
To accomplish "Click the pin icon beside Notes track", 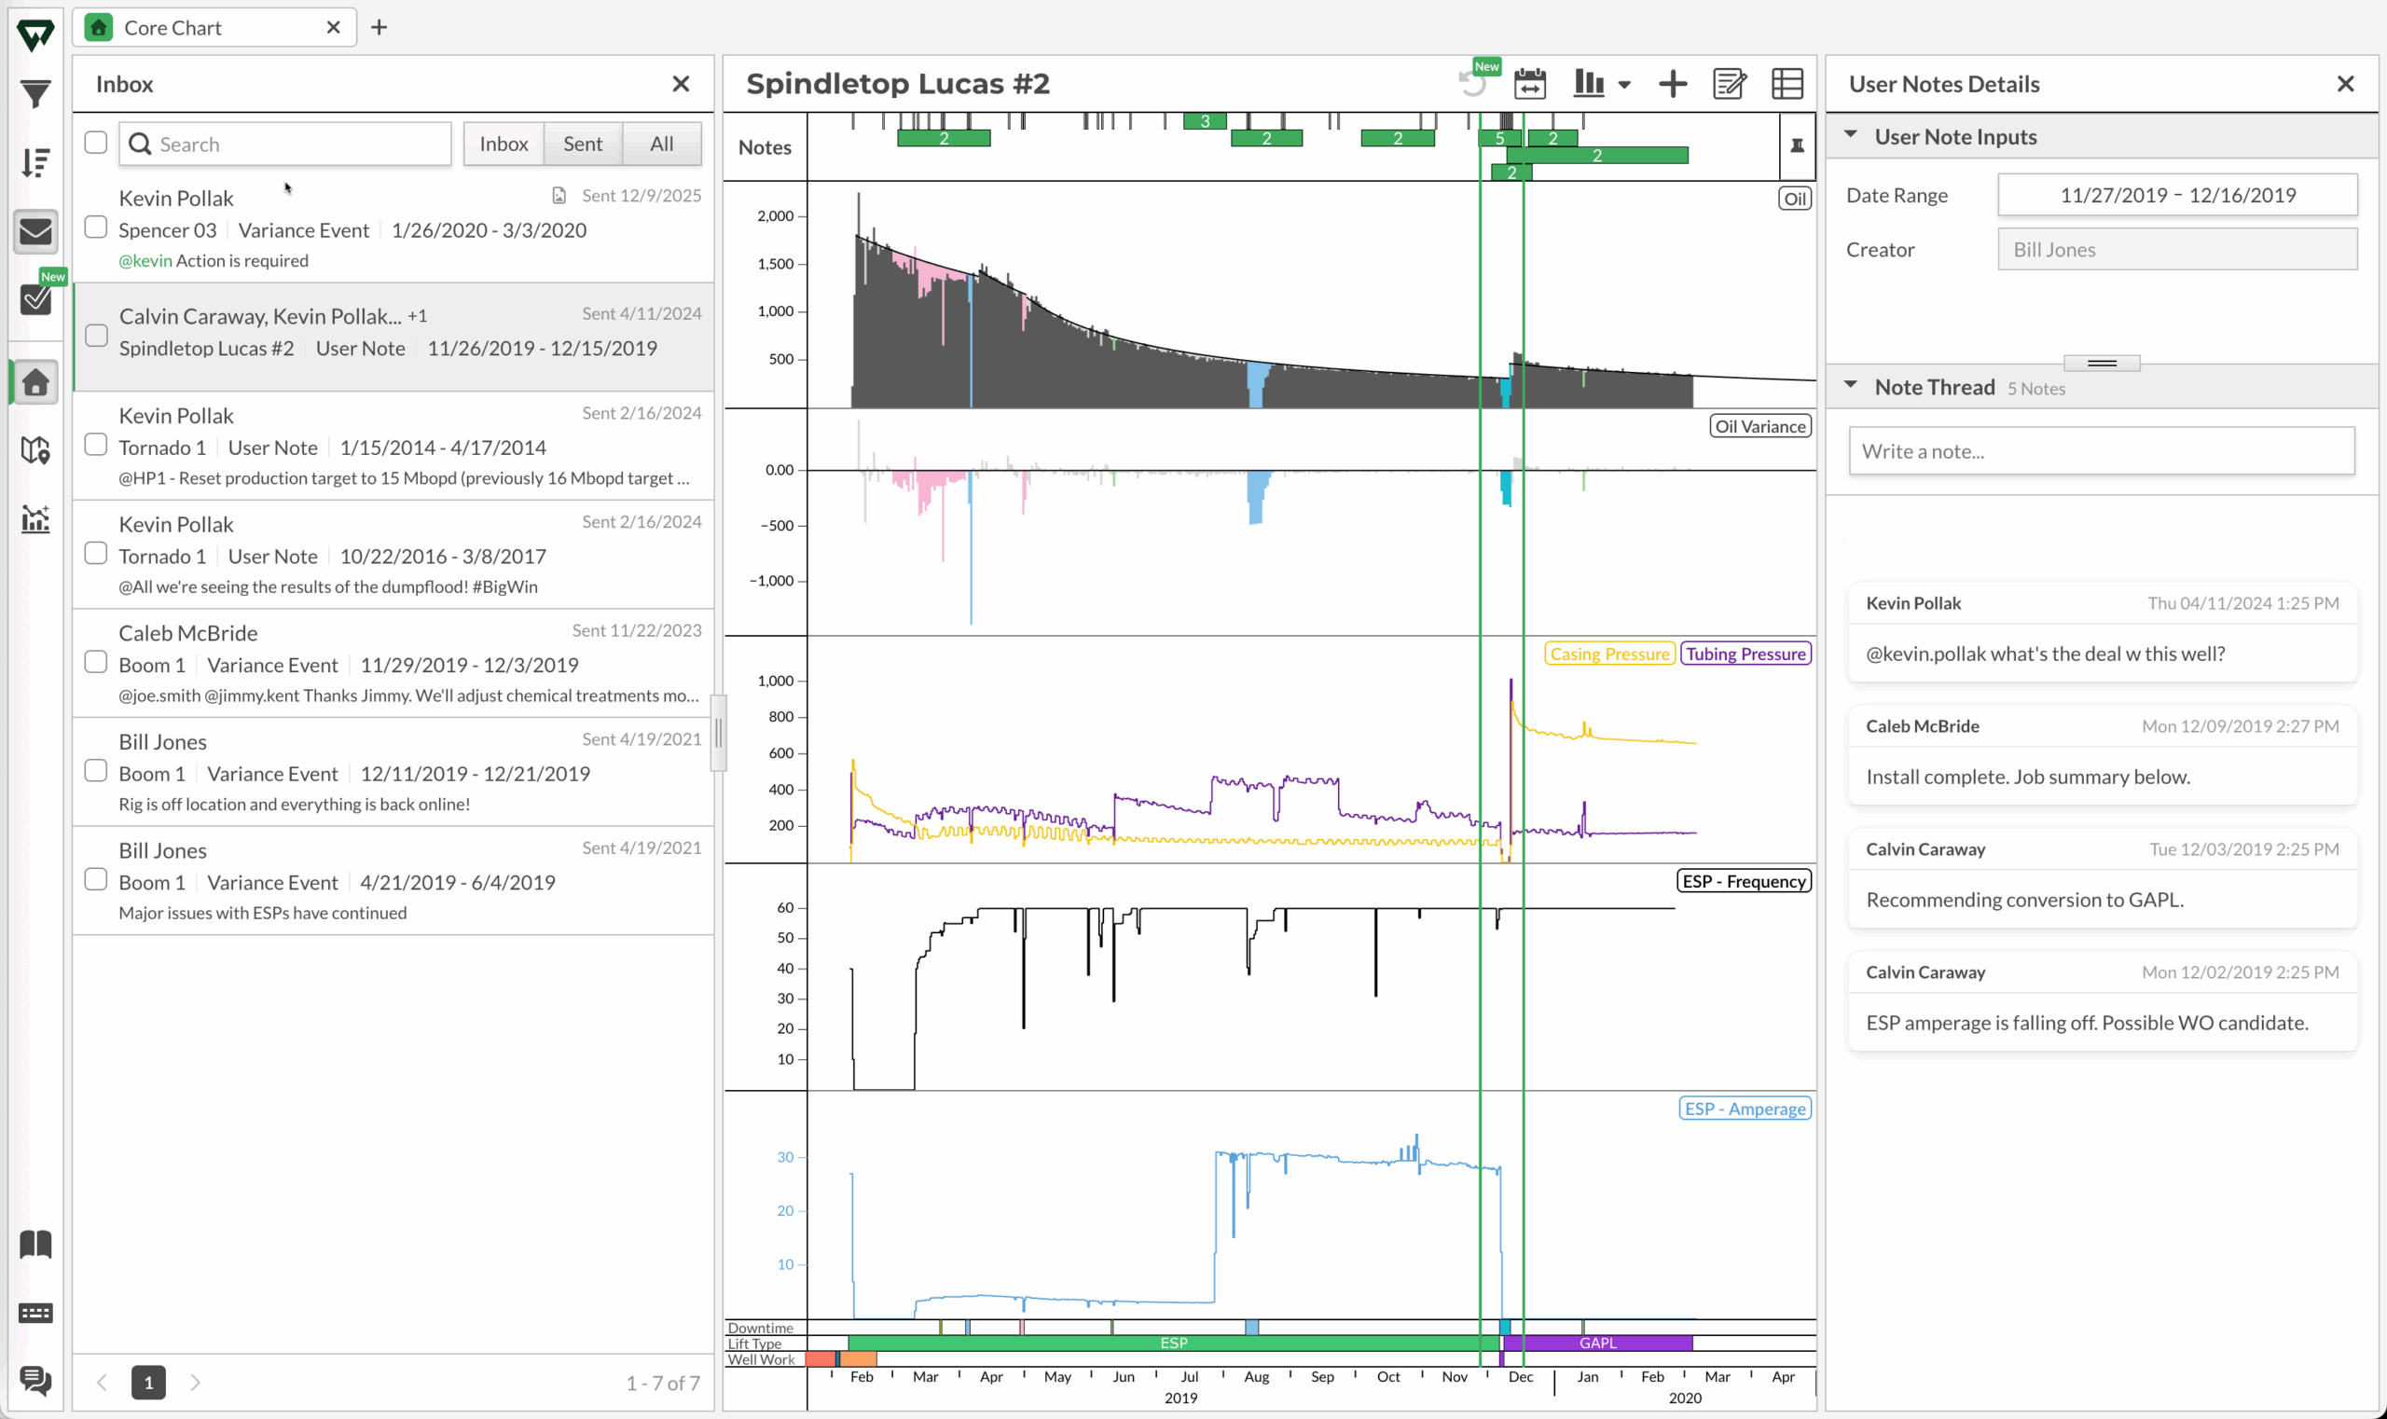I will [x=1797, y=146].
